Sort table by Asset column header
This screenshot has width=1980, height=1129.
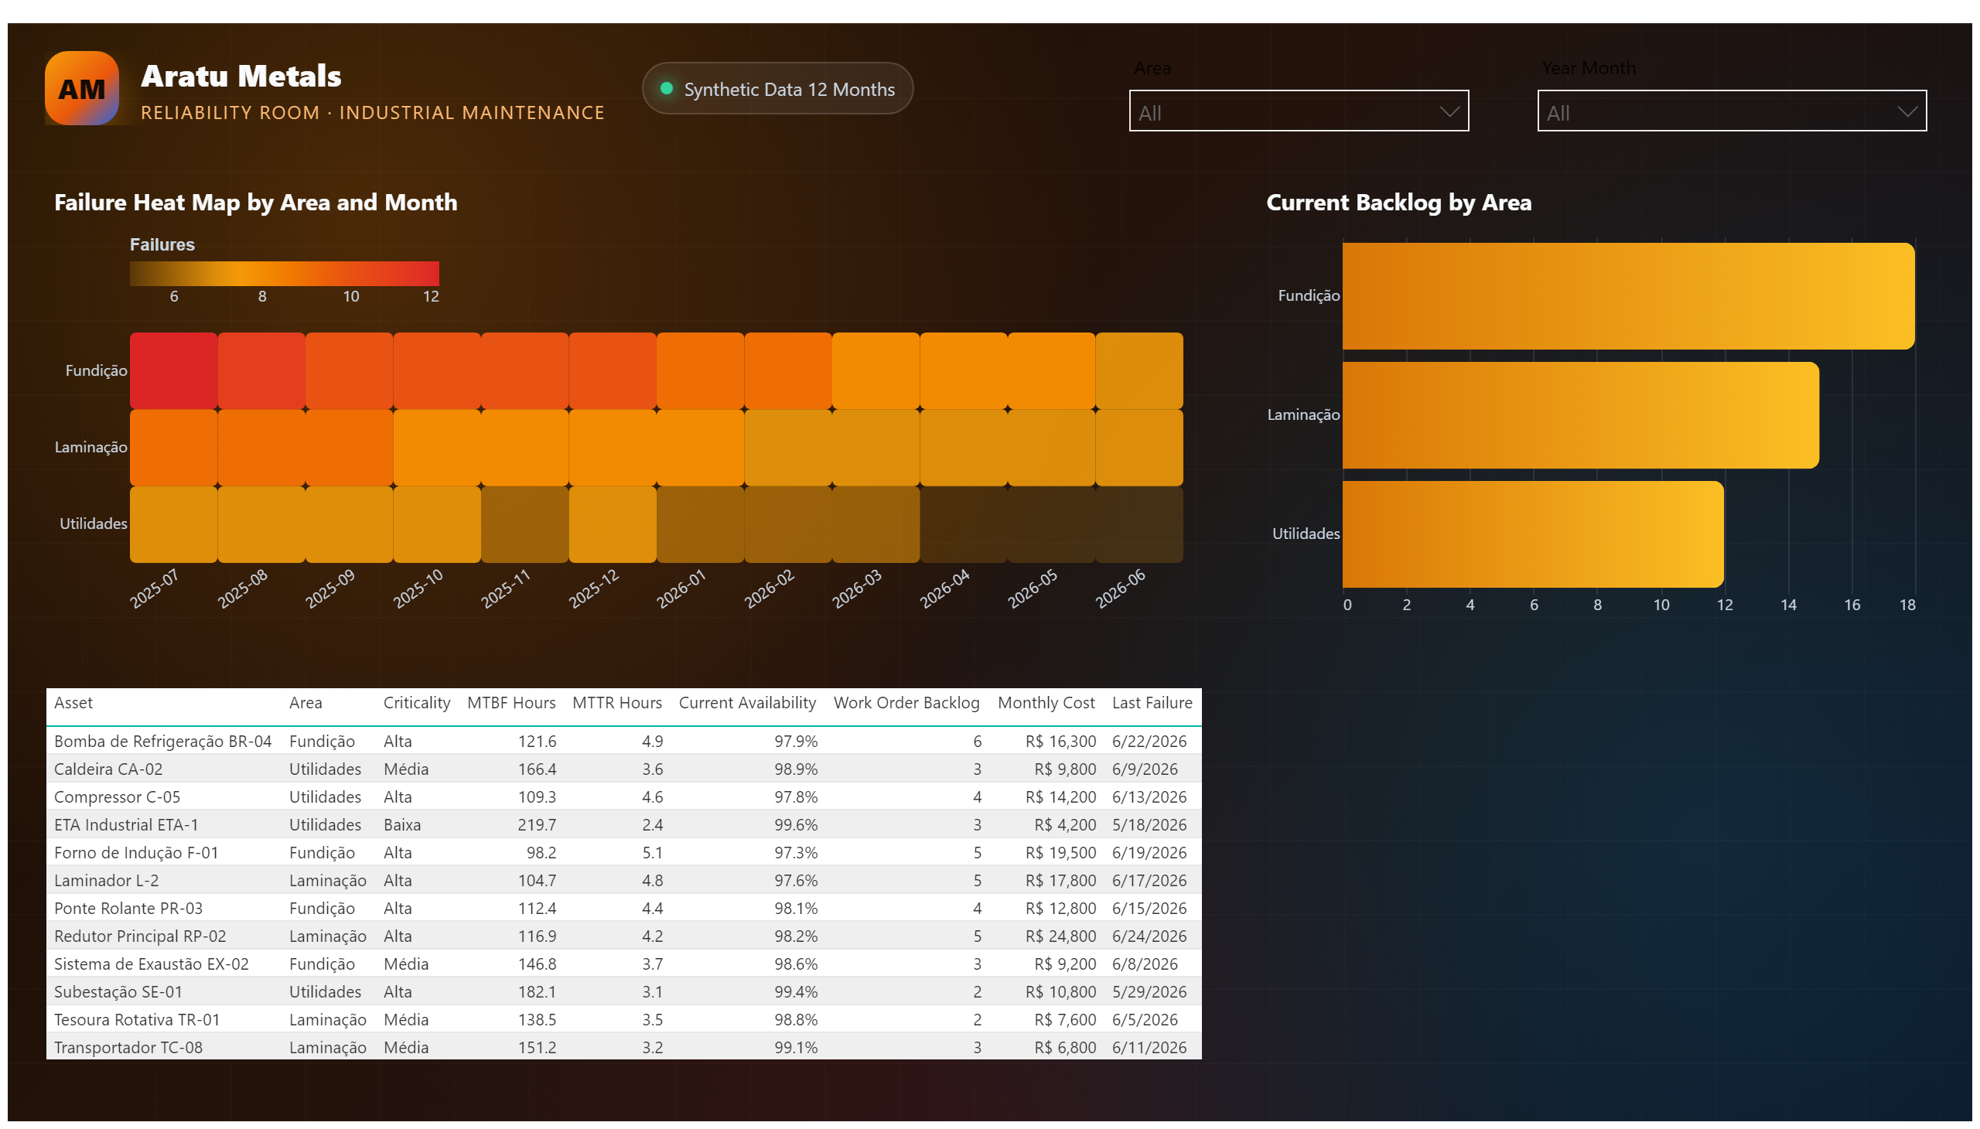coord(73,702)
